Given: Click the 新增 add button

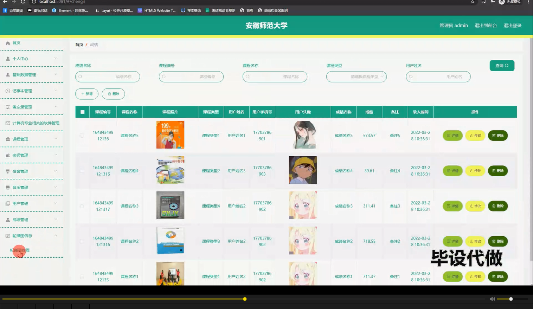Looking at the screenshot, I should 86,94.
